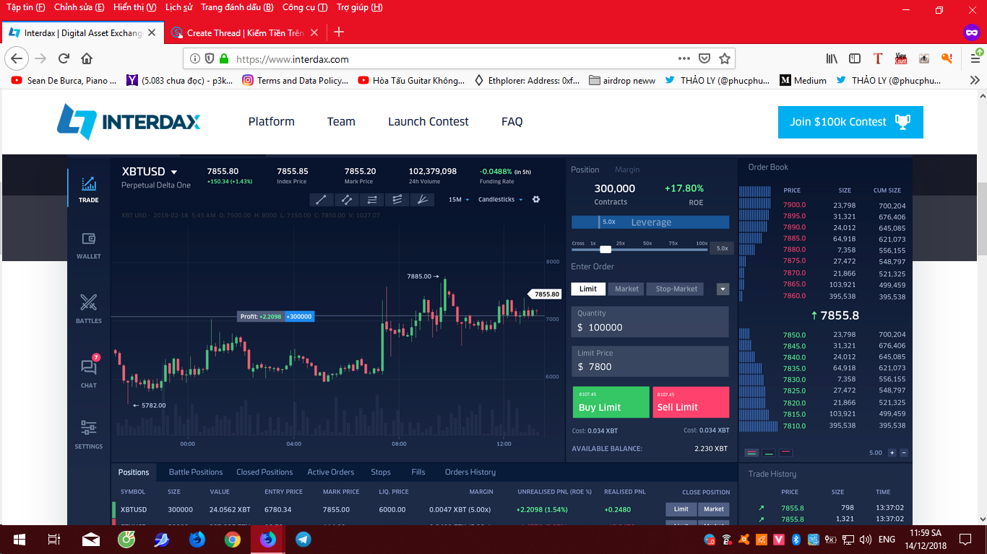Viewport: 987px width, 554px height.
Task: Click the Bluetooth tray icon
Action: (x=796, y=540)
